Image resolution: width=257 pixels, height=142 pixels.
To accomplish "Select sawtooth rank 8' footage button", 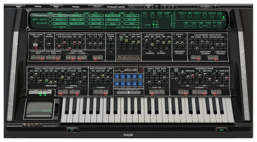I will click(x=68, y=57).
